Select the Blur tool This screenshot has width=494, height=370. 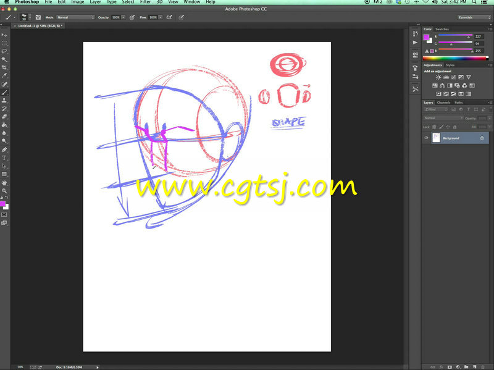point(4,133)
